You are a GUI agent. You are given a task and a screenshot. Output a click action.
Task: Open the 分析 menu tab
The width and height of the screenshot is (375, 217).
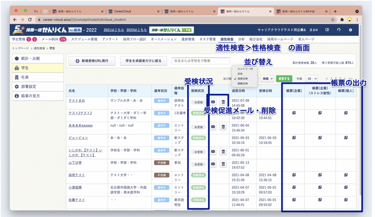coord(241,39)
